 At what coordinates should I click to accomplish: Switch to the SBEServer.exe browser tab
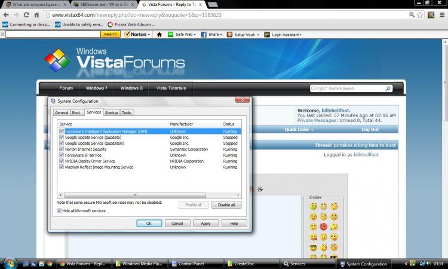pyautogui.click(x=104, y=5)
